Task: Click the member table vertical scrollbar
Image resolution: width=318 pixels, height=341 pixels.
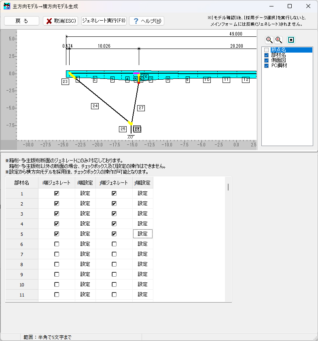Action: click(x=228, y=187)
